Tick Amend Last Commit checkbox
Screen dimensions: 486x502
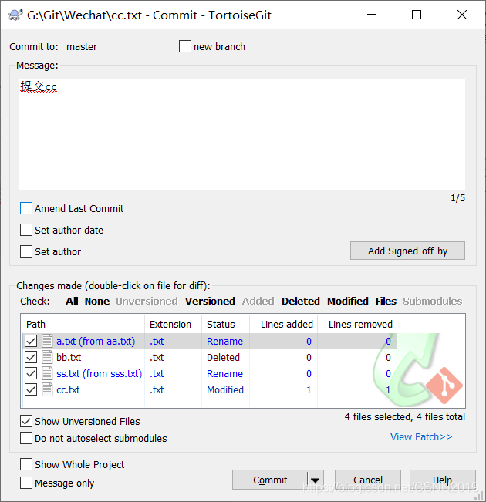coord(26,208)
